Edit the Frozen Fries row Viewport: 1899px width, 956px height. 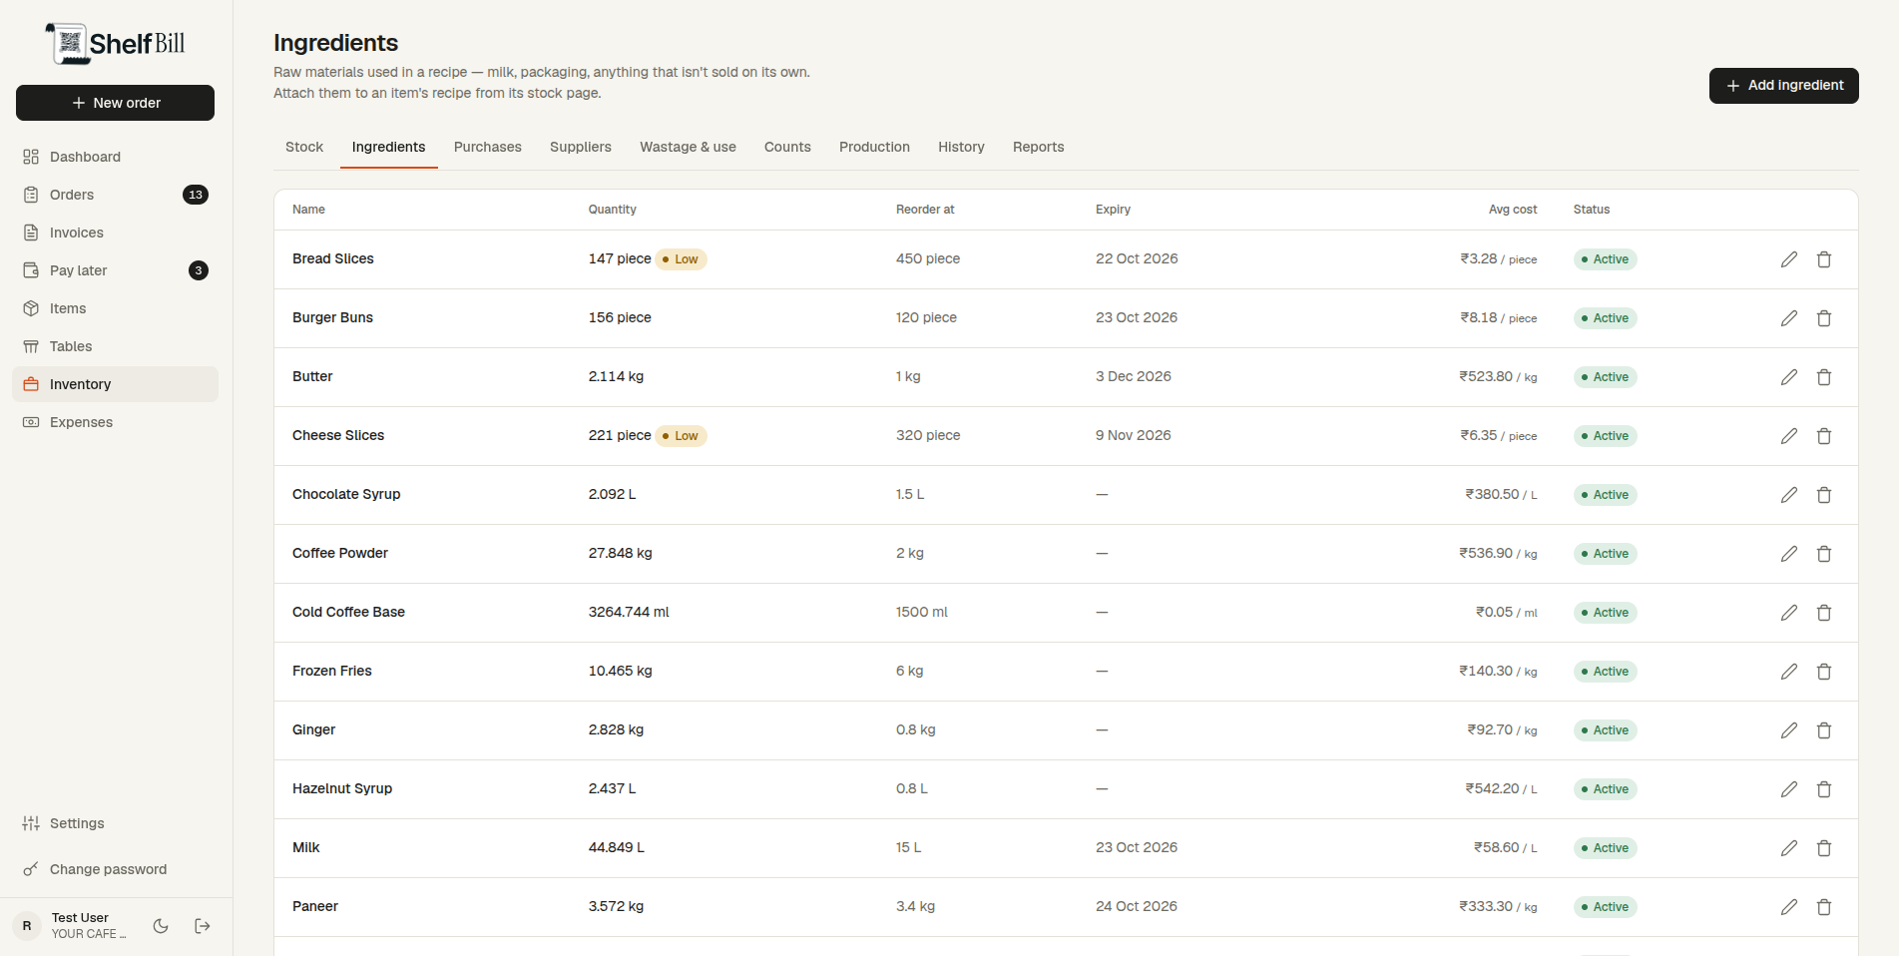(1789, 672)
